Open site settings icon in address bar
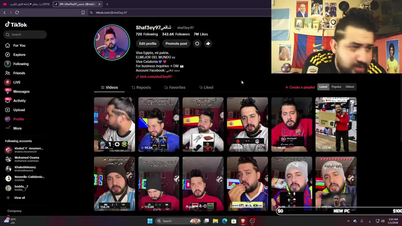This screenshot has width=402, height=226. tap(91, 13)
